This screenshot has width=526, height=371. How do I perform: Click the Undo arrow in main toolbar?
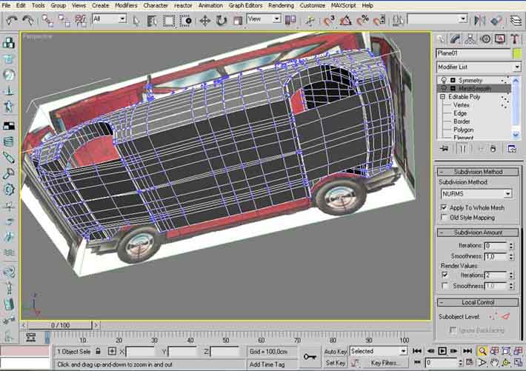[12, 20]
